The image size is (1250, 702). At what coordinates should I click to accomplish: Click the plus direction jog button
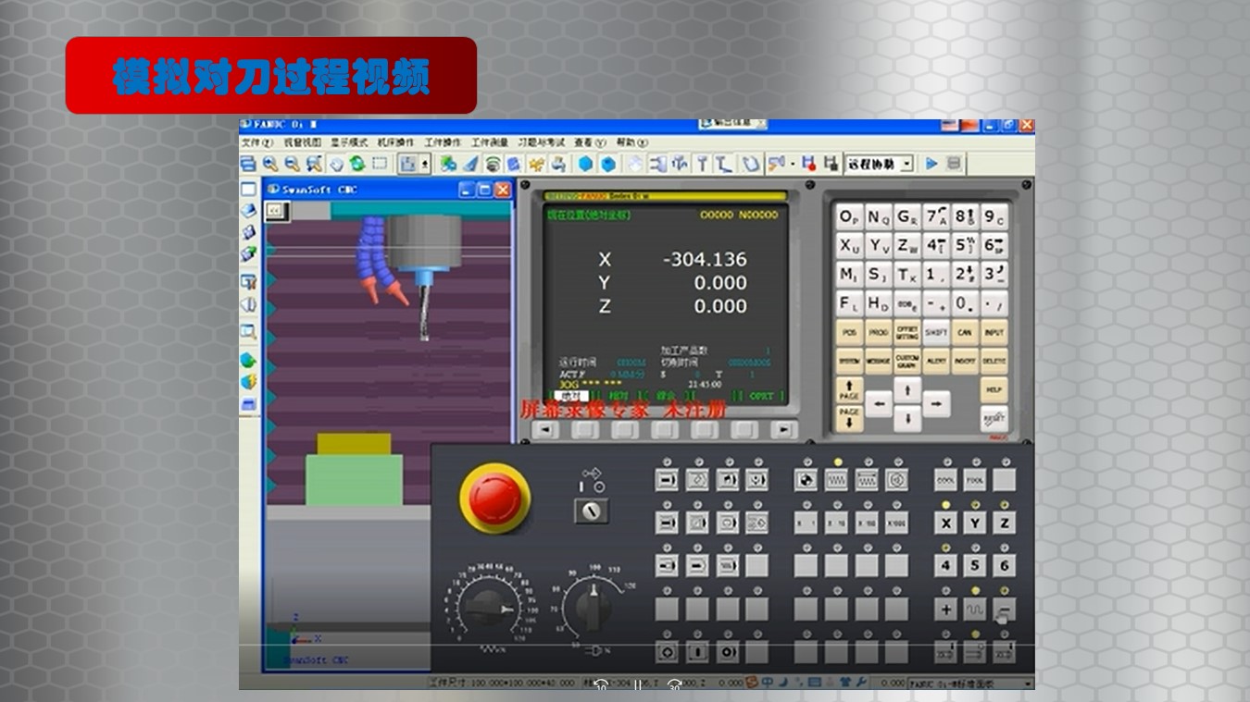(945, 610)
